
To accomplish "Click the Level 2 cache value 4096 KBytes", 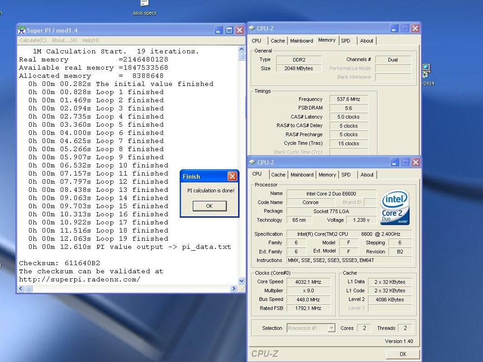I will (x=390, y=300).
